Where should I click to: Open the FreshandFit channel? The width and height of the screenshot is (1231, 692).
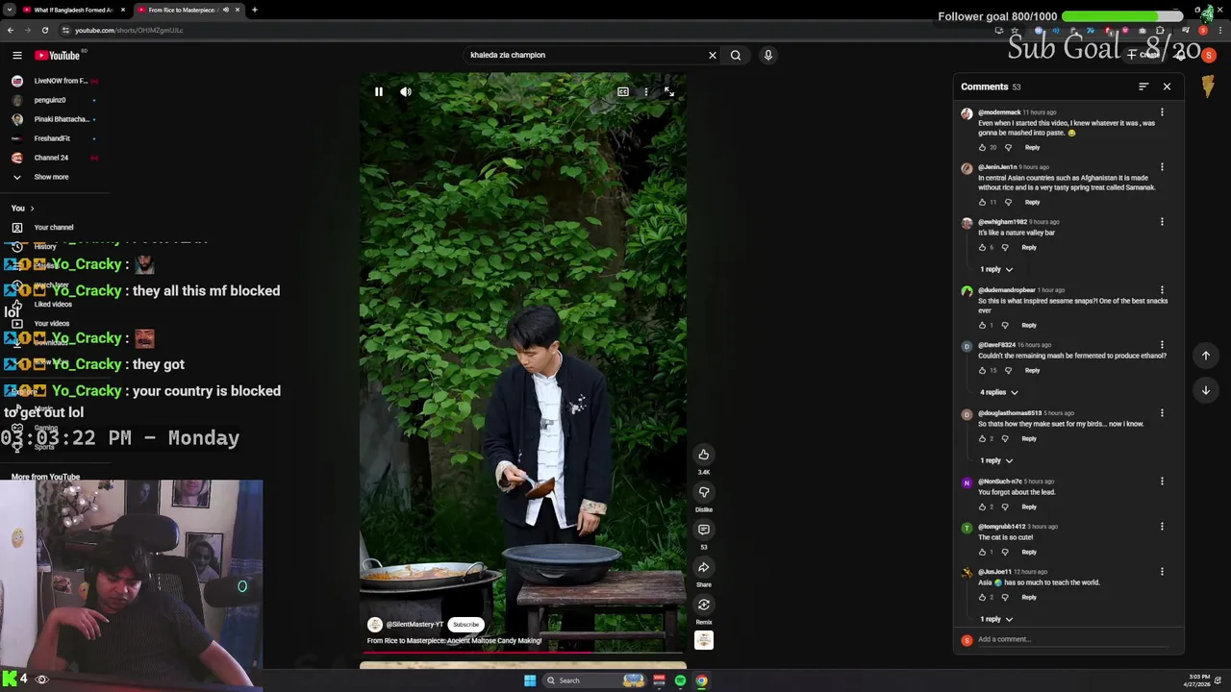(x=52, y=138)
